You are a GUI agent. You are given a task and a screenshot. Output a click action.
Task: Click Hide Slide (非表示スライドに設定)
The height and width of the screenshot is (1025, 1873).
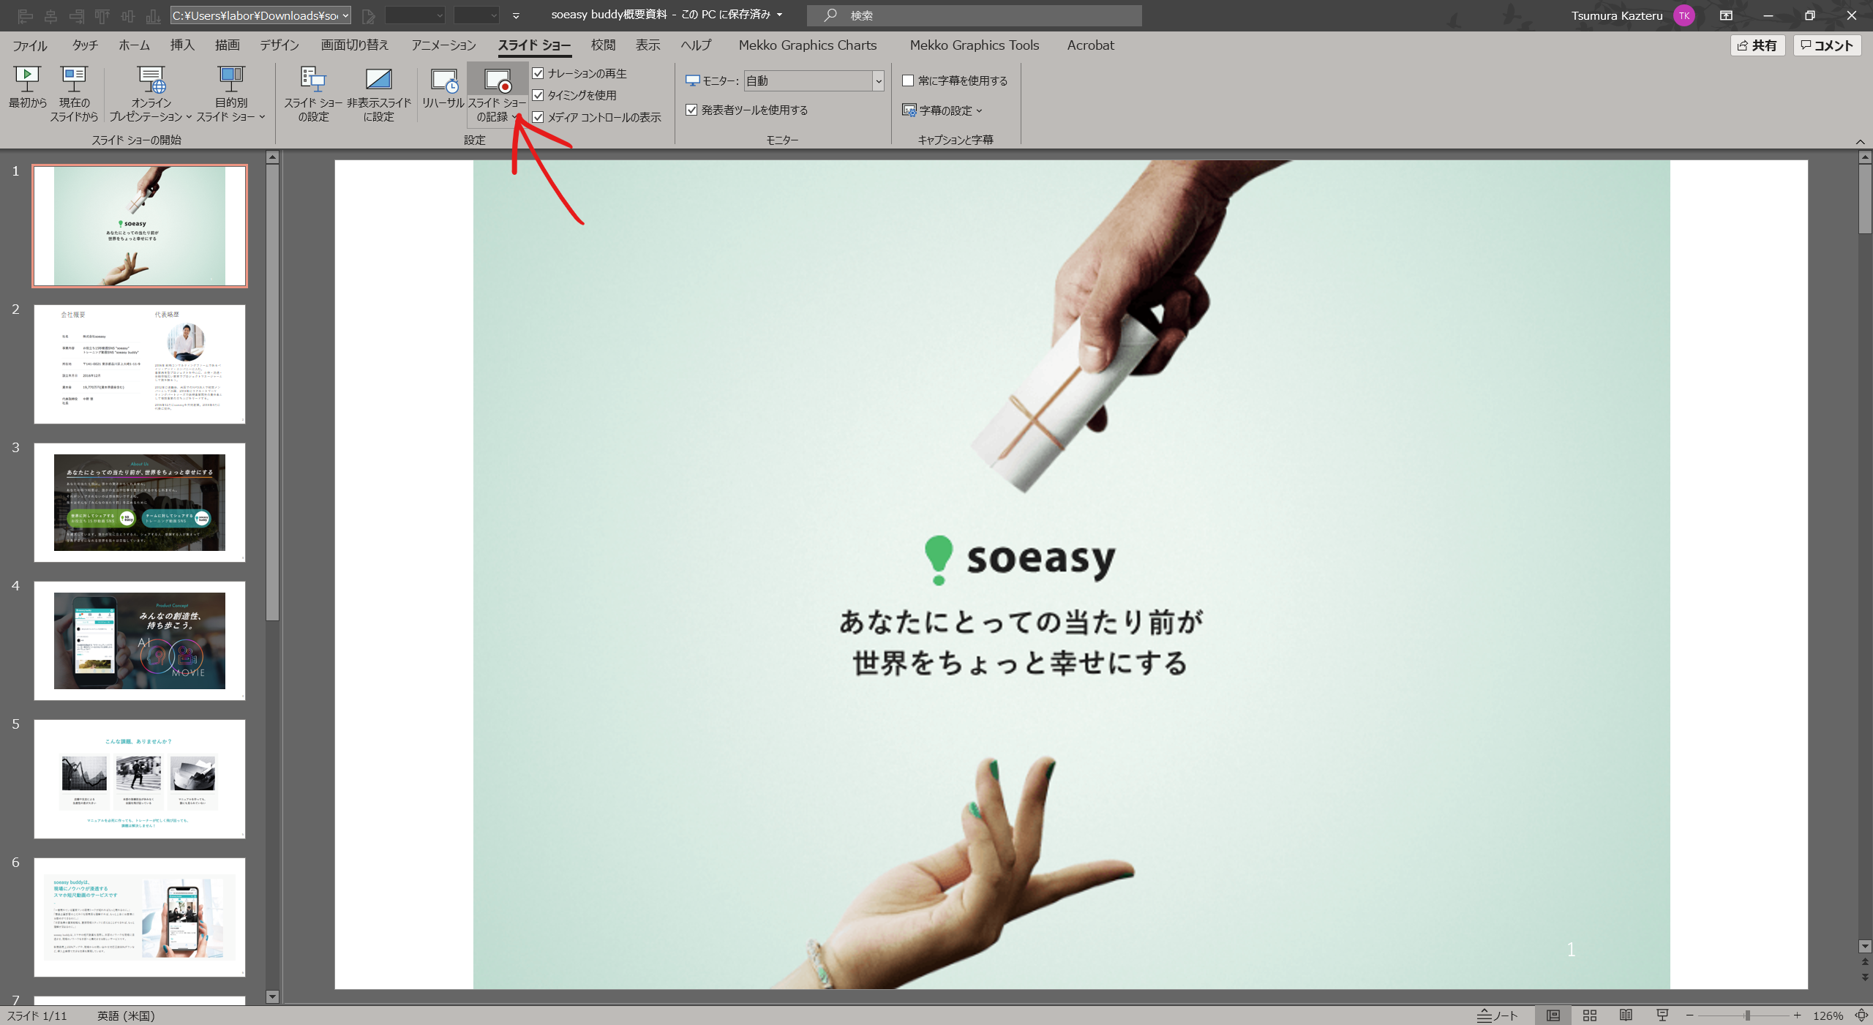378,94
